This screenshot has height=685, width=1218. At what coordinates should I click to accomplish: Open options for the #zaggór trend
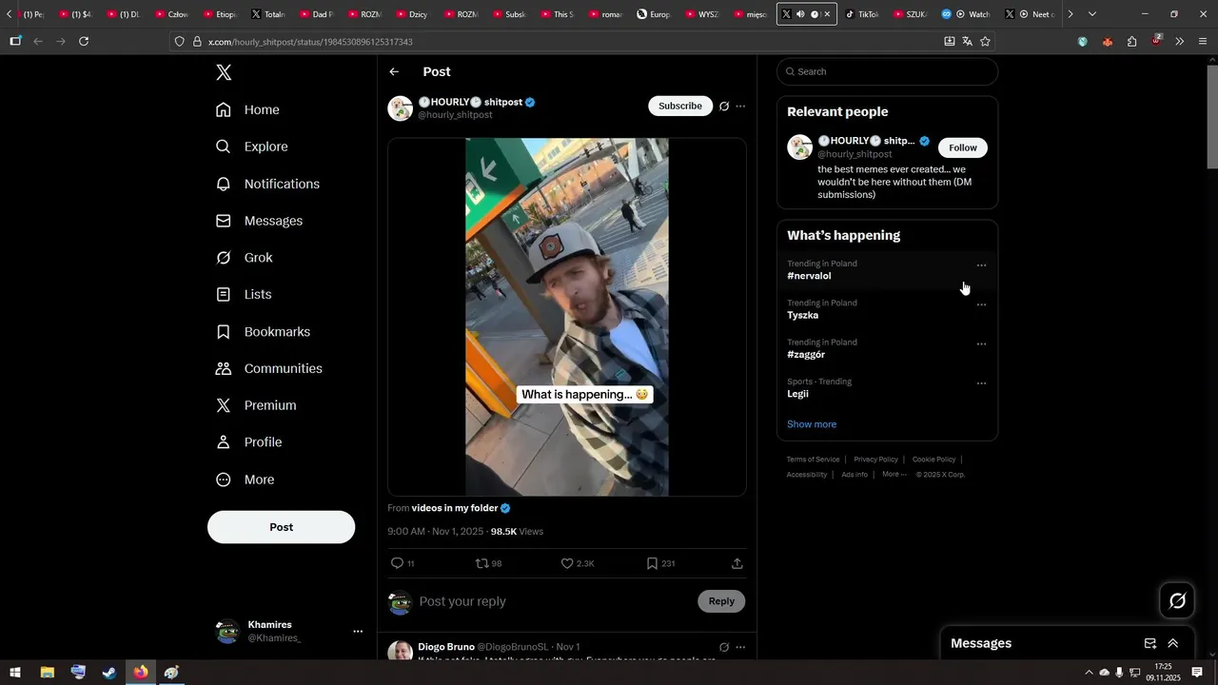(x=981, y=344)
